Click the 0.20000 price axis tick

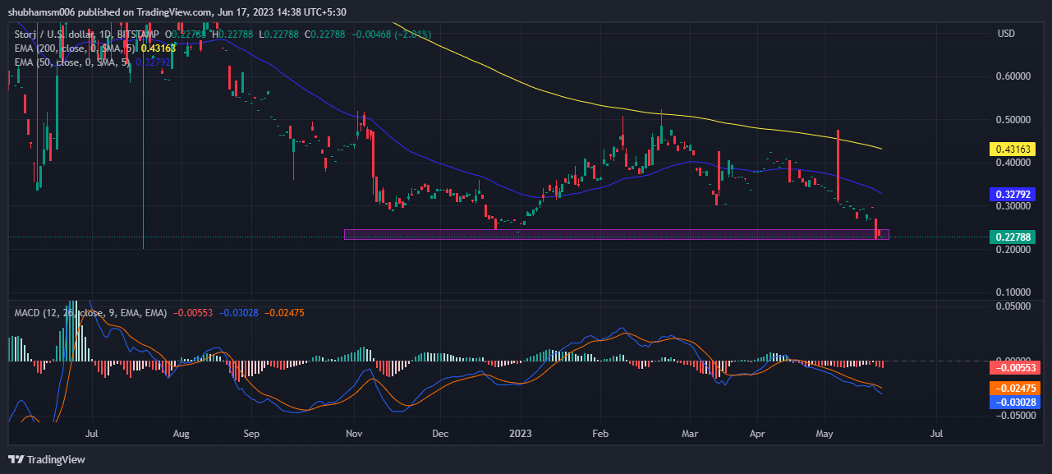point(1013,250)
